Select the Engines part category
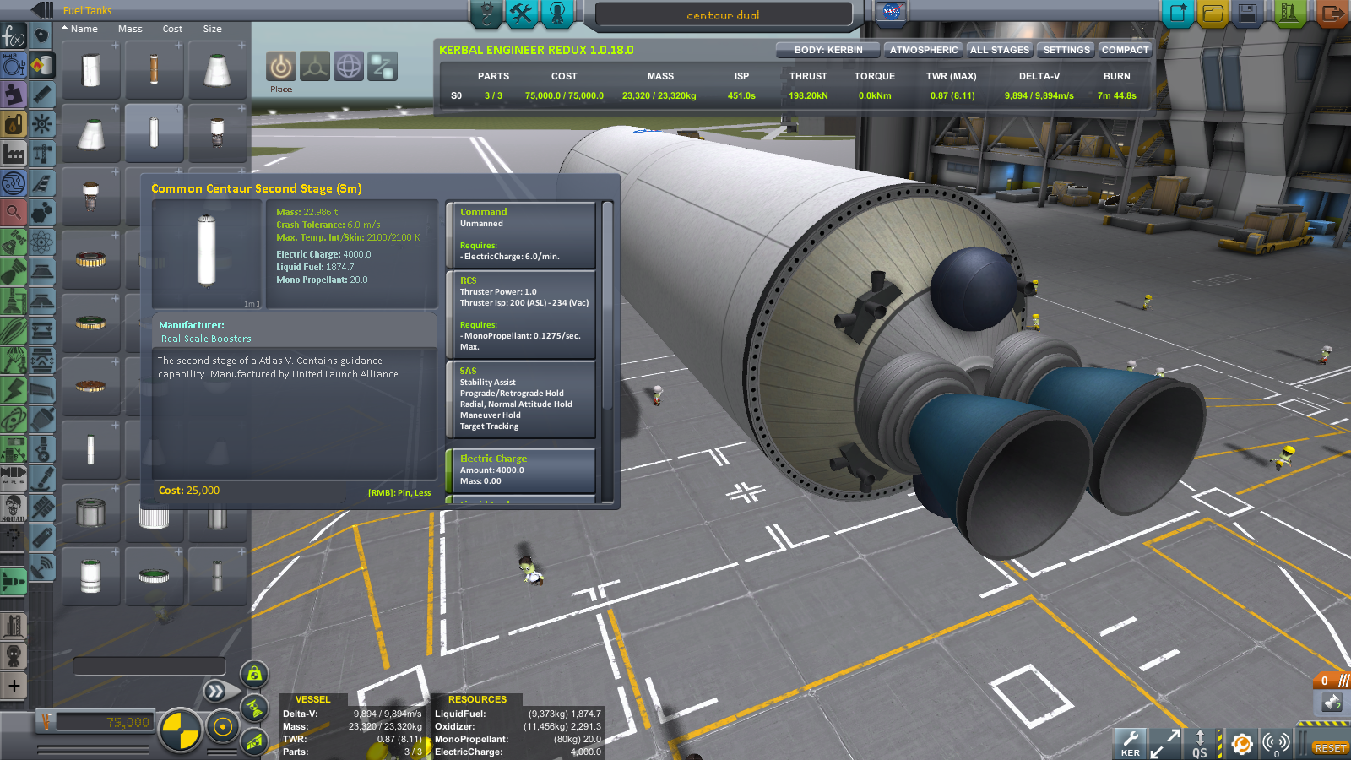The height and width of the screenshot is (760, 1351). [42, 94]
